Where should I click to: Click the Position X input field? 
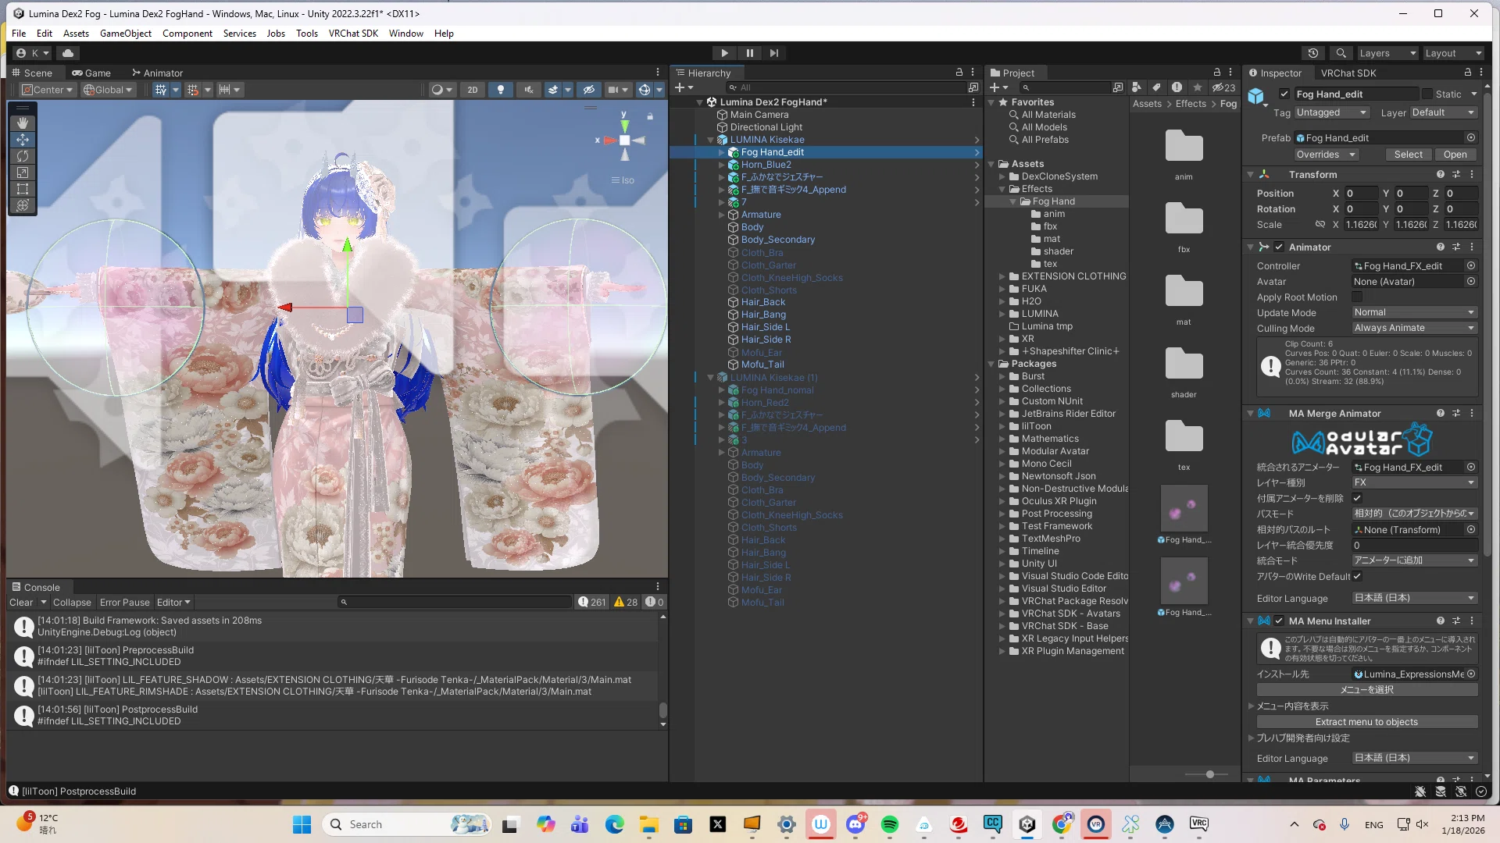(x=1361, y=194)
